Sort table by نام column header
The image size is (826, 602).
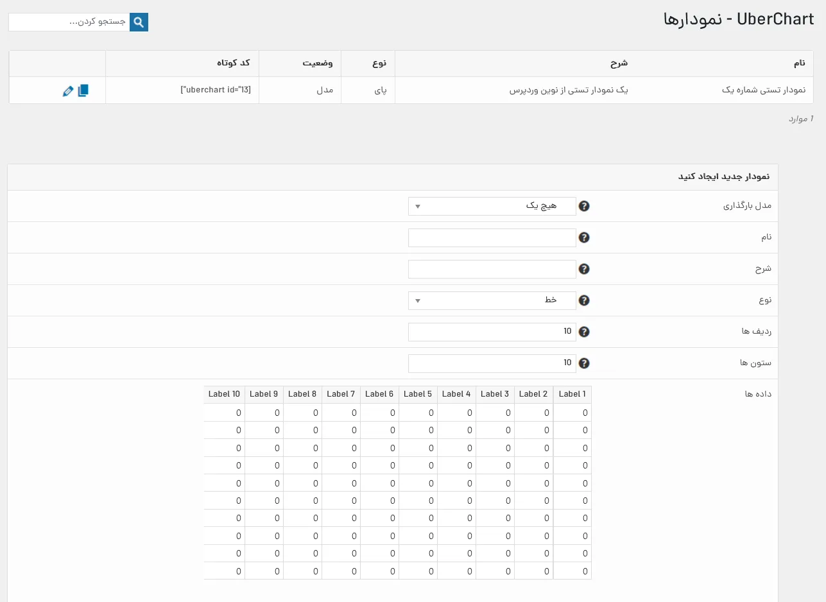click(800, 64)
